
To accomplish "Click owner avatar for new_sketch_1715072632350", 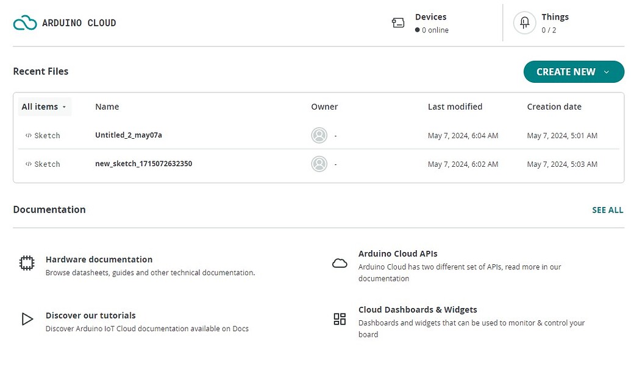I will coord(319,164).
